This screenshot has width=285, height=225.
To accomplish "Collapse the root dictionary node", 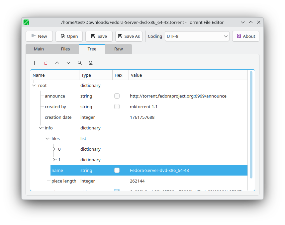I will (34, 85).
